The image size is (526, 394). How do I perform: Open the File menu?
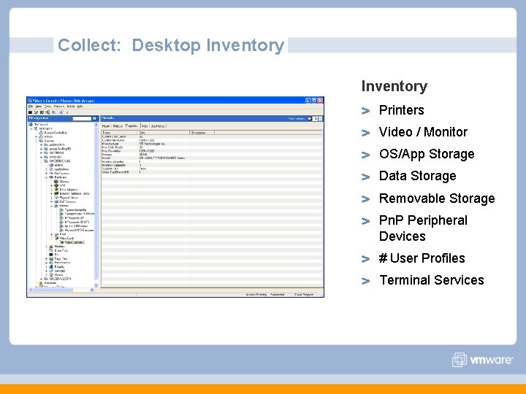(31, 107)
